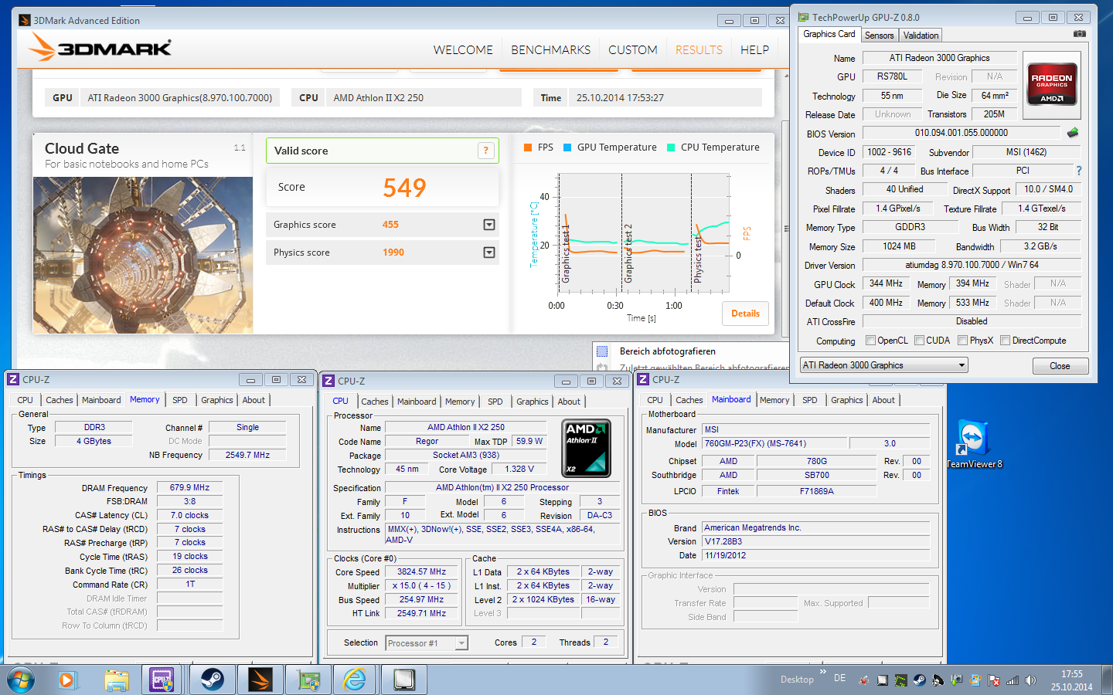This screenshot has height=695, width=1113.
Task: Click the blue GPU Temperature legend swatch
Action: click(567, 147)
